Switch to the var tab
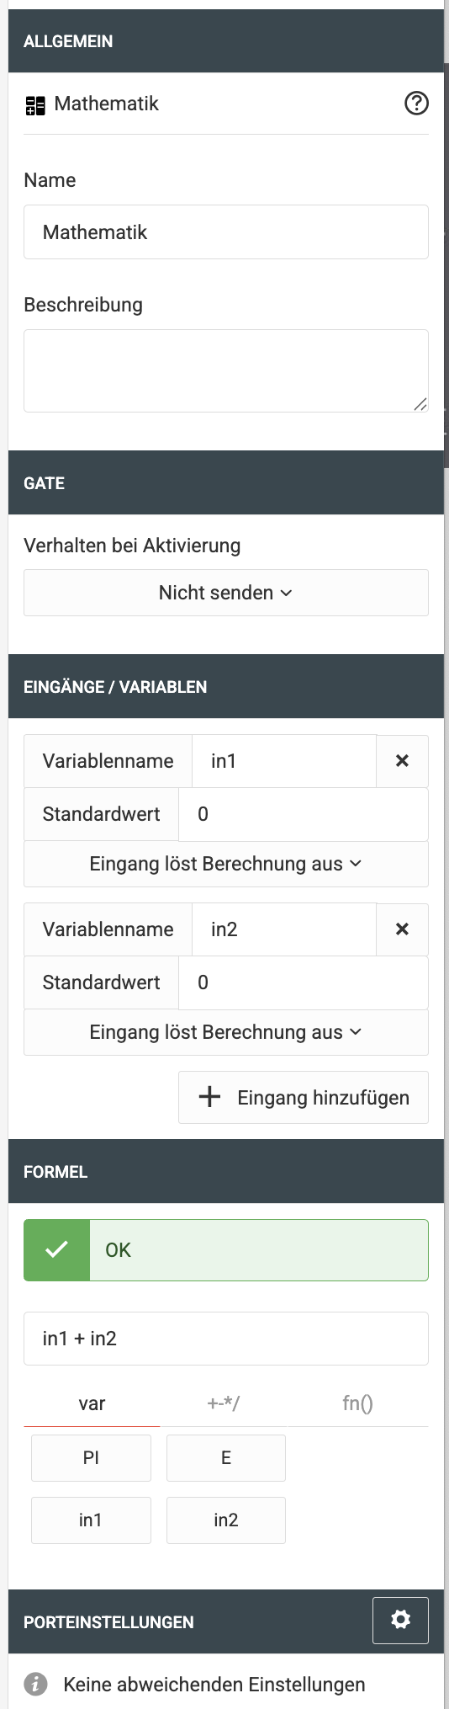The image size is (449, 1709). point(92,1403)
